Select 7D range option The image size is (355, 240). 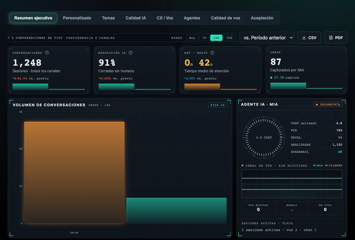pos(204,38)
